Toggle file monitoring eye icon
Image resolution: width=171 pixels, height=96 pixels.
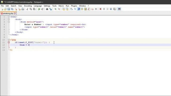tap(96, 9)
